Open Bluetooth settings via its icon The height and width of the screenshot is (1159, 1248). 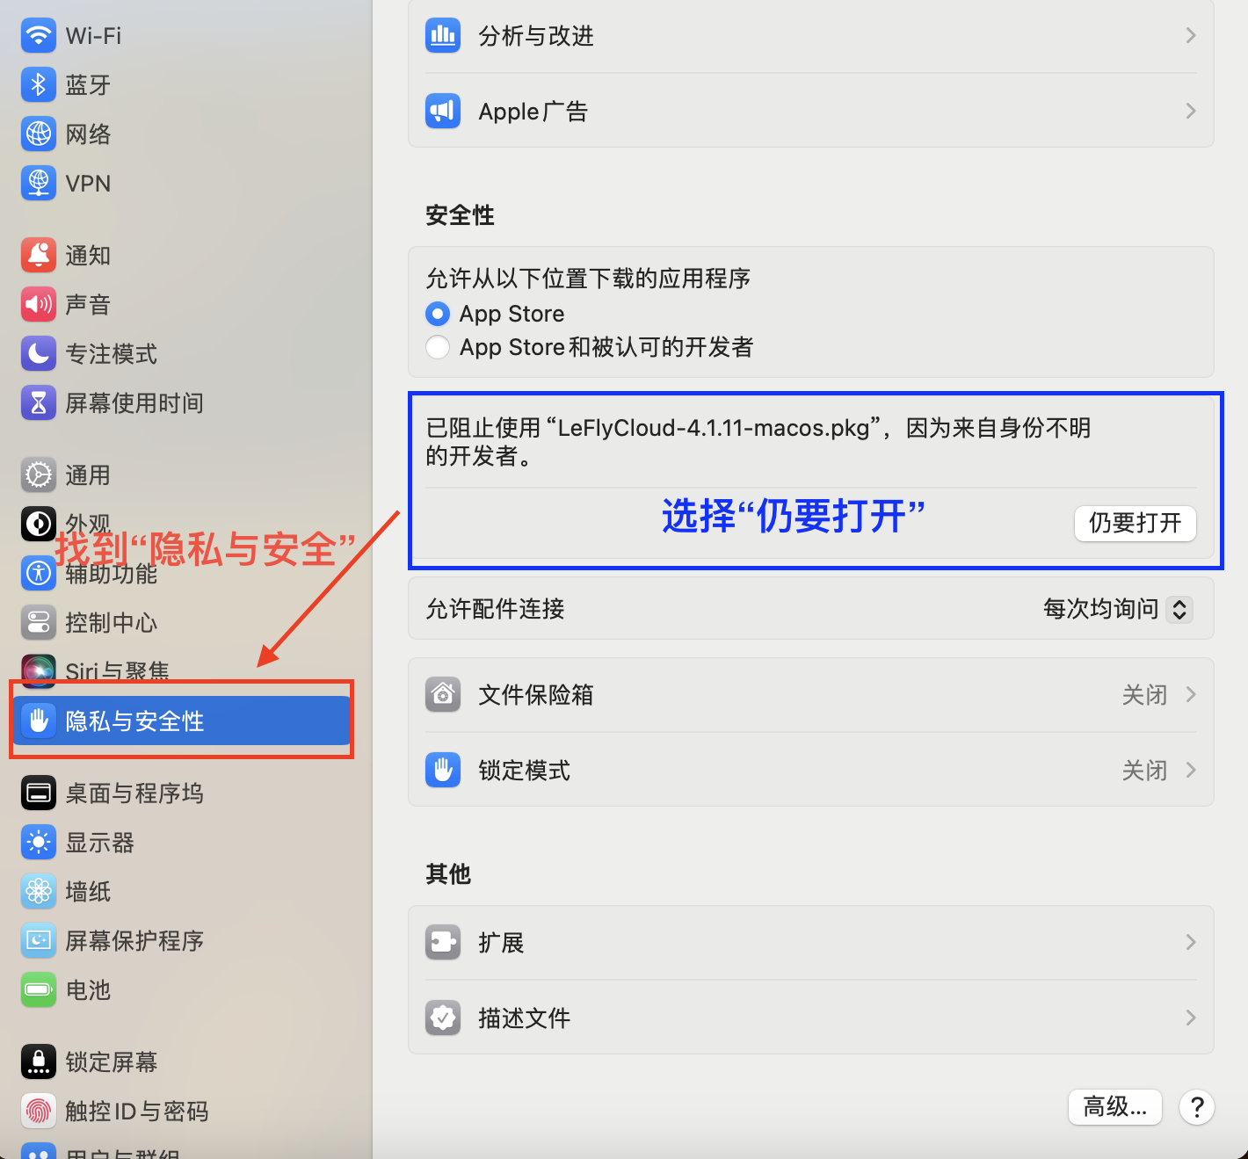click(38, 85)
